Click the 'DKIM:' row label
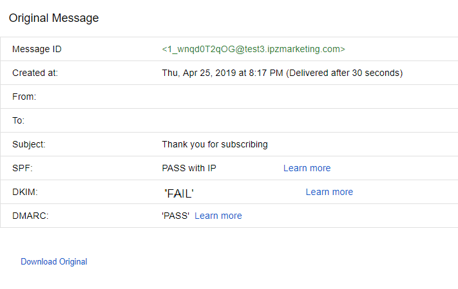The height and width of the screenshot is (289, 458). tap(25, 192)
